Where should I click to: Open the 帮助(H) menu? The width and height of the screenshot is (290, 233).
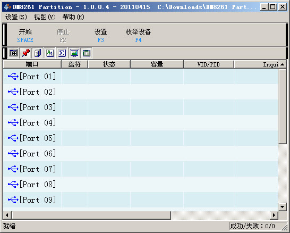[x=73, y=17]
